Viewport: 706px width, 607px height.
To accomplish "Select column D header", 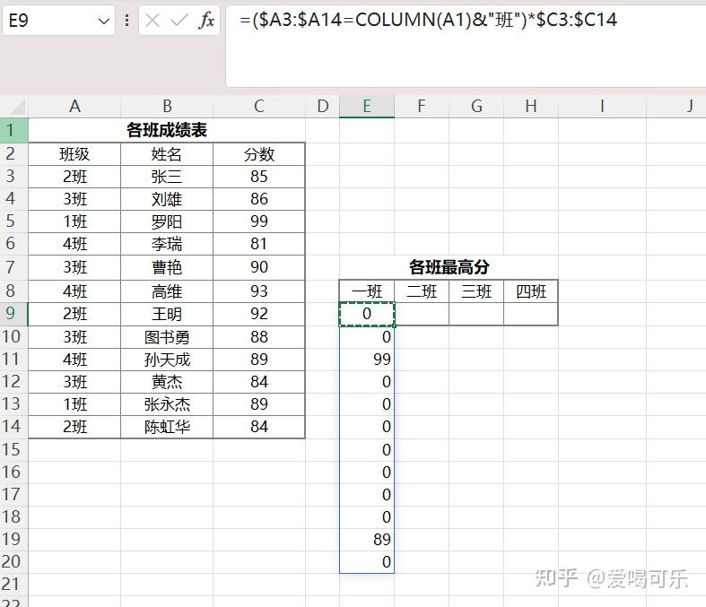I will tap(322, 107).
